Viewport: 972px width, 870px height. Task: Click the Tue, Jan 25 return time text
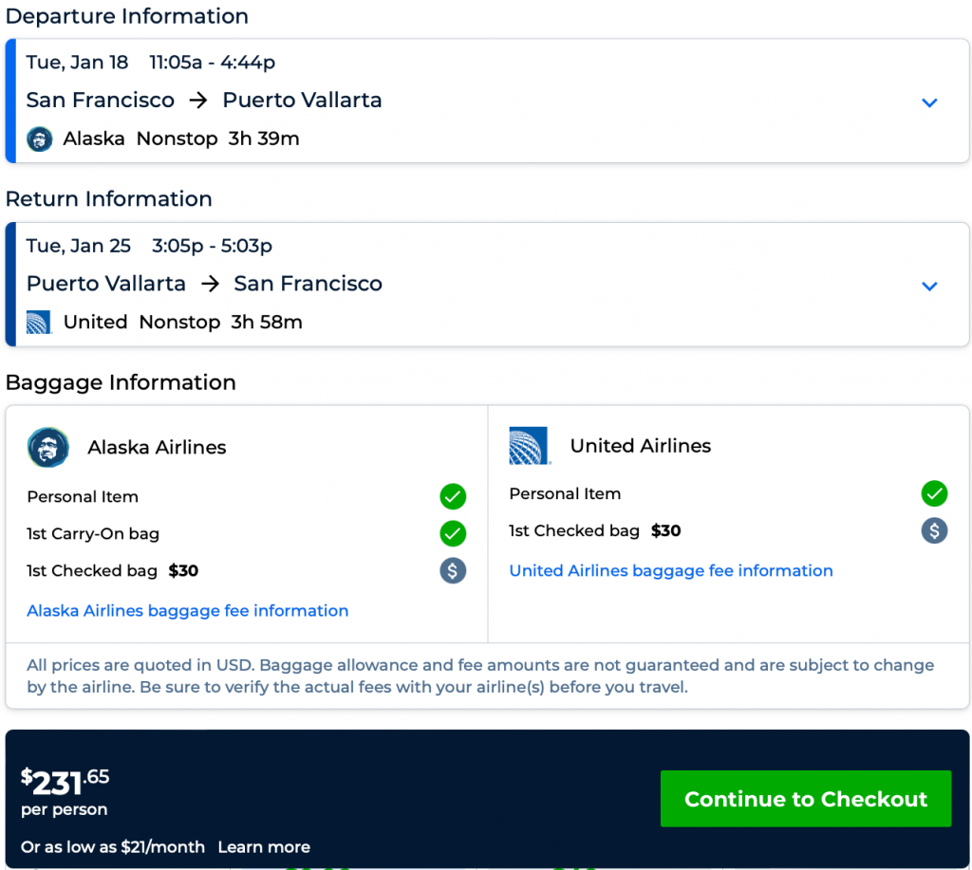coord(149,246)
